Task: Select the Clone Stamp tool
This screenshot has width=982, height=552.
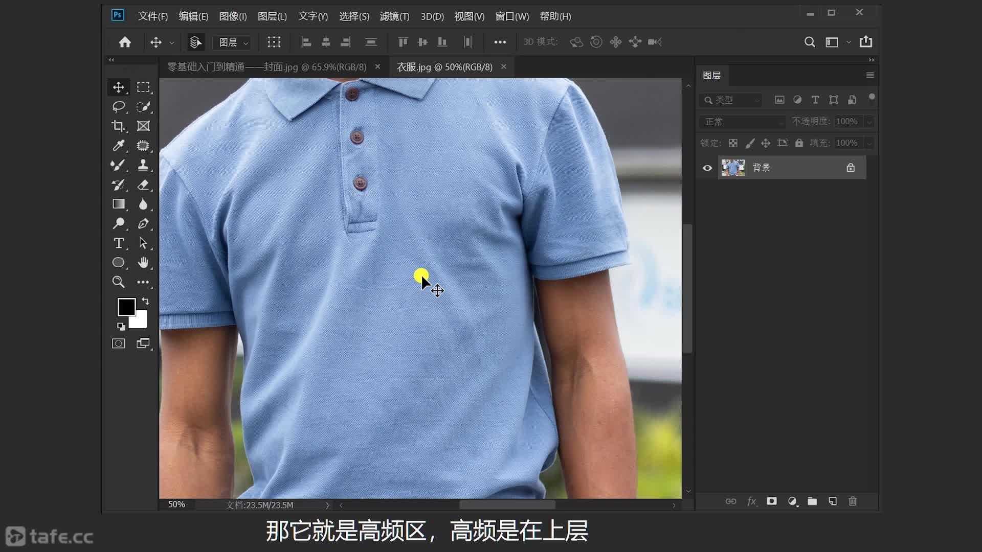Action: pyautogui.click(x=143, y=165)
